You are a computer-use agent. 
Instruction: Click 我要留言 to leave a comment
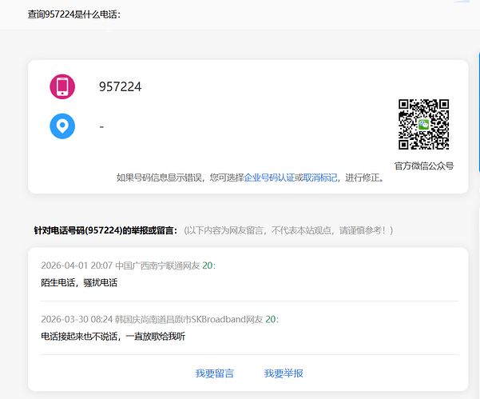tap(215, 373)
